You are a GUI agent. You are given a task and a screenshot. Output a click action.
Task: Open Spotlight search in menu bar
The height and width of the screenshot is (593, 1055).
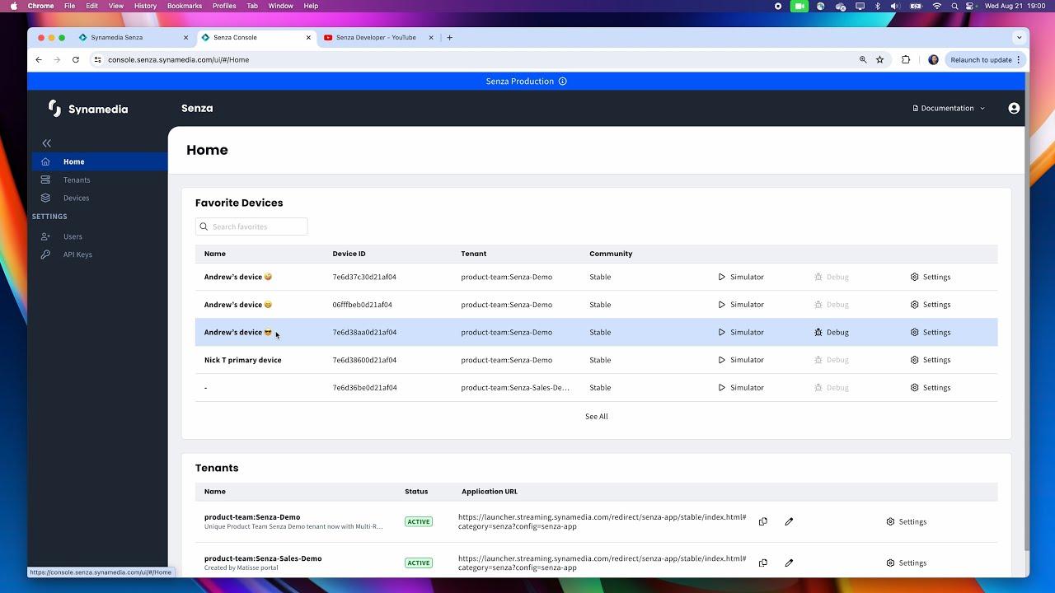[x=955, y=6]
